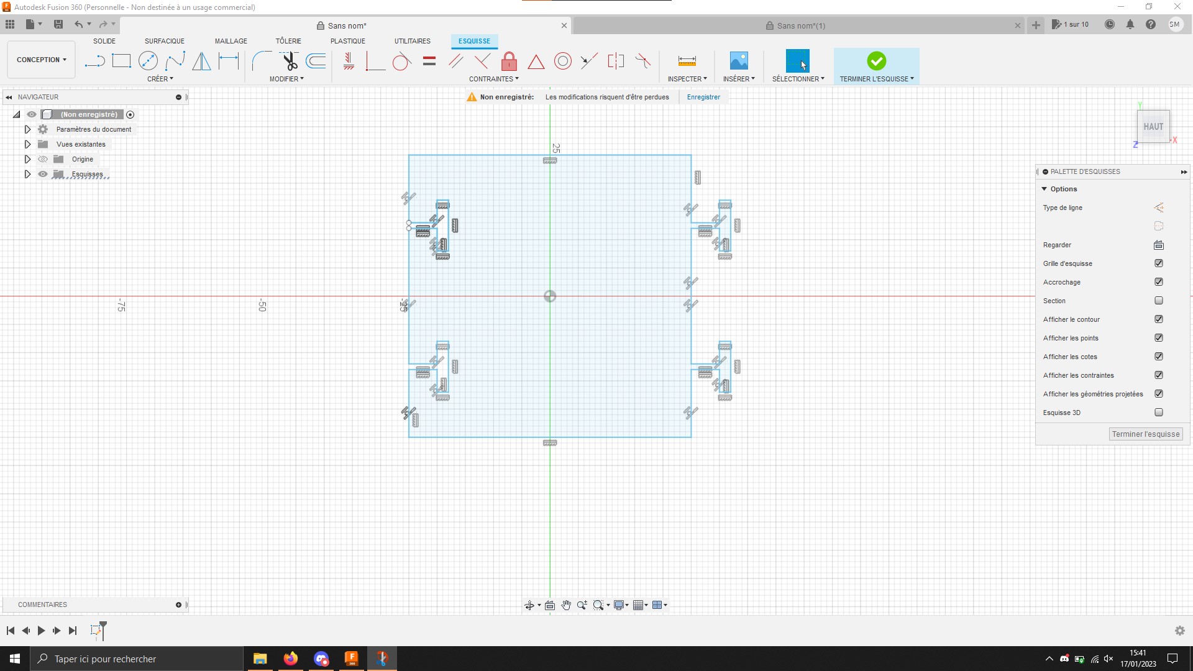Switch to the SURFACIQUE tab
This screenshot has width=1193, height=671.
[165, 41]
